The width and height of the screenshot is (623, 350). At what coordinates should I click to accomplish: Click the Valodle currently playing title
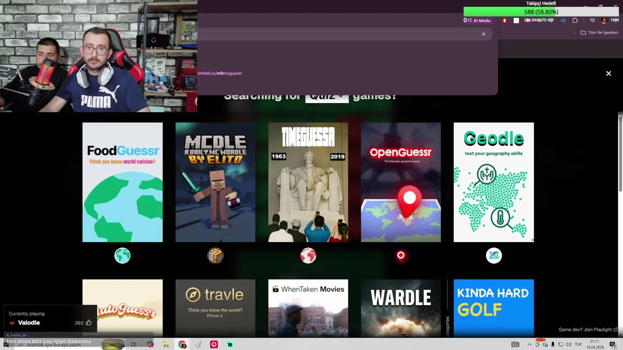click(29, 323)
